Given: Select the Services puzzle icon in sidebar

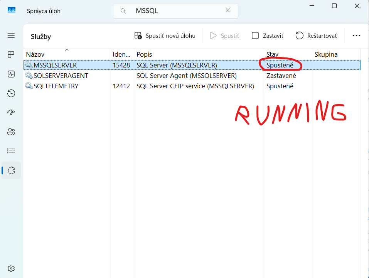Looking at the screenshot, I should tap(11, 170).
